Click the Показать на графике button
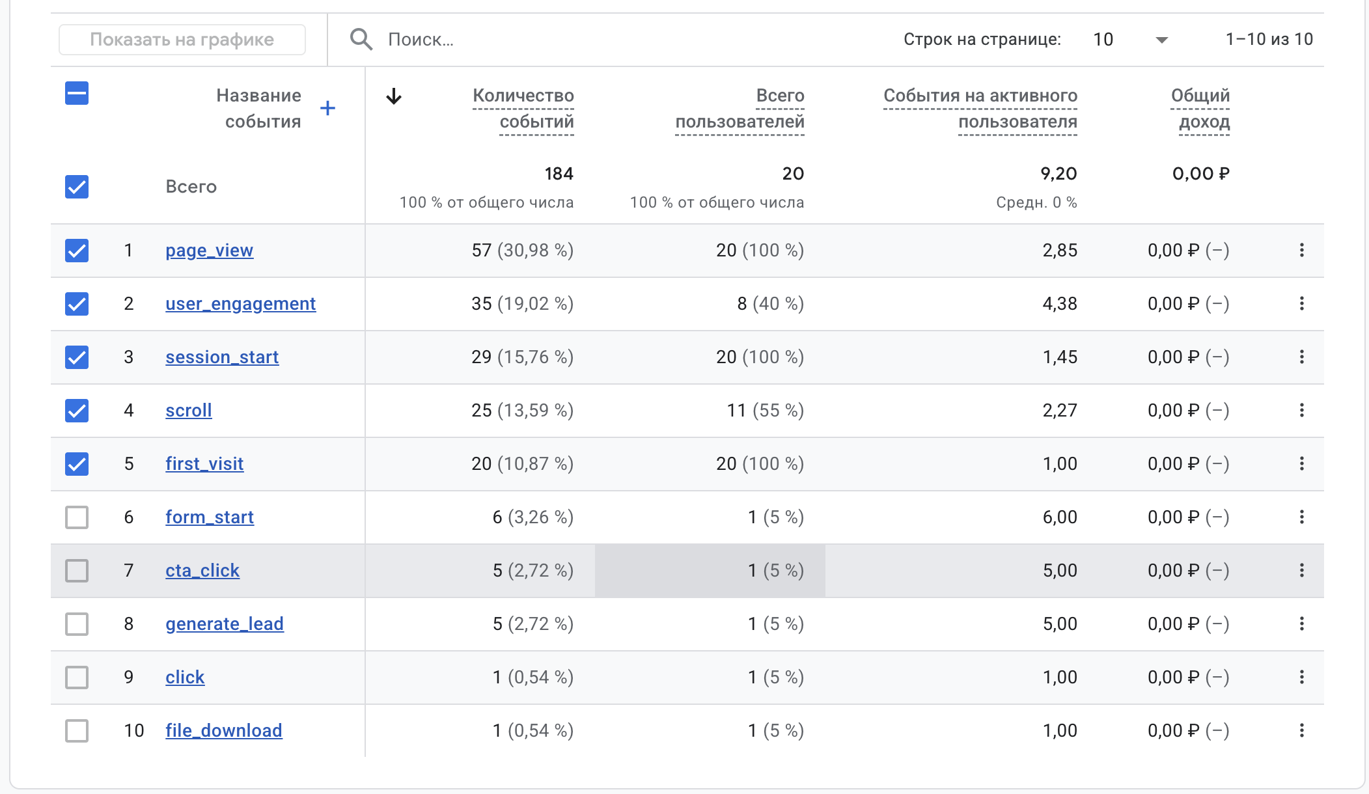The width and height of the screenshot is (1369, 794). click(182, 40)
